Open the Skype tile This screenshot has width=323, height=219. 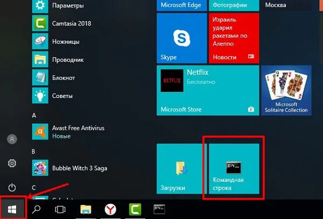(182, 38)
